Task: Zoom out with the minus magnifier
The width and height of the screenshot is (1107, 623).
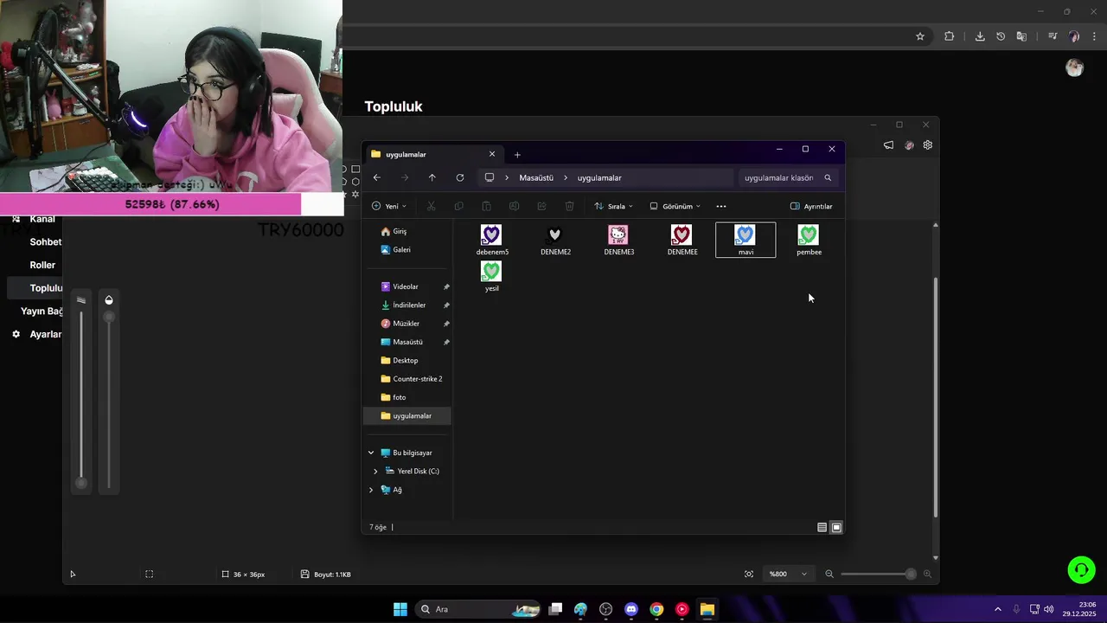Action: point(829,574)
